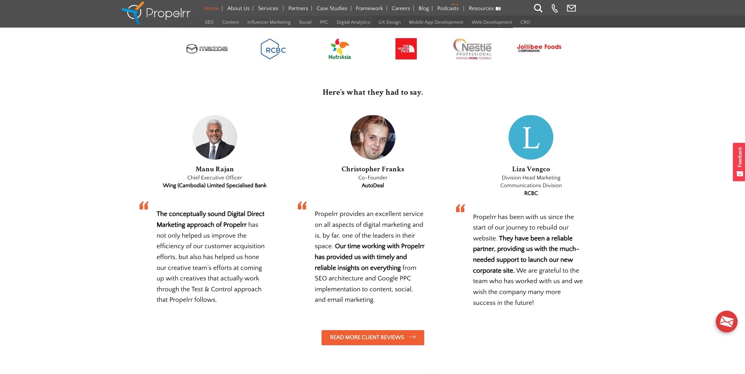The height and width of the screenshot is (374, 745).
Task: Select the Digital Analytics service link
Action: tap(353, 22)
